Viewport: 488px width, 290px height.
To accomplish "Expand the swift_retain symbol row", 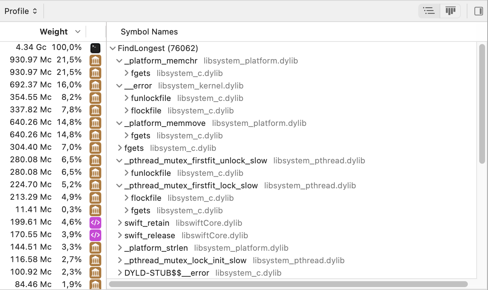I will click(x=120, y=223).
